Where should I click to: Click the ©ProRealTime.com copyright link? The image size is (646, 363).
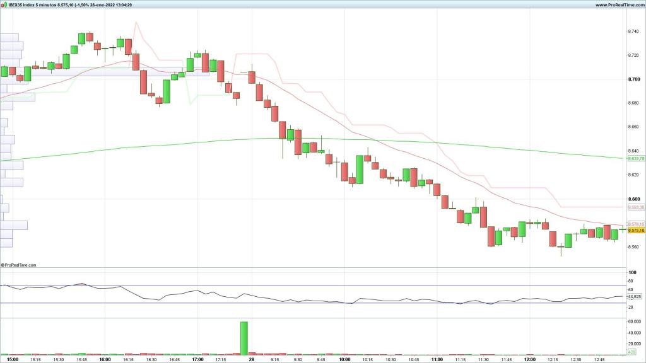[x=19, y=265]
